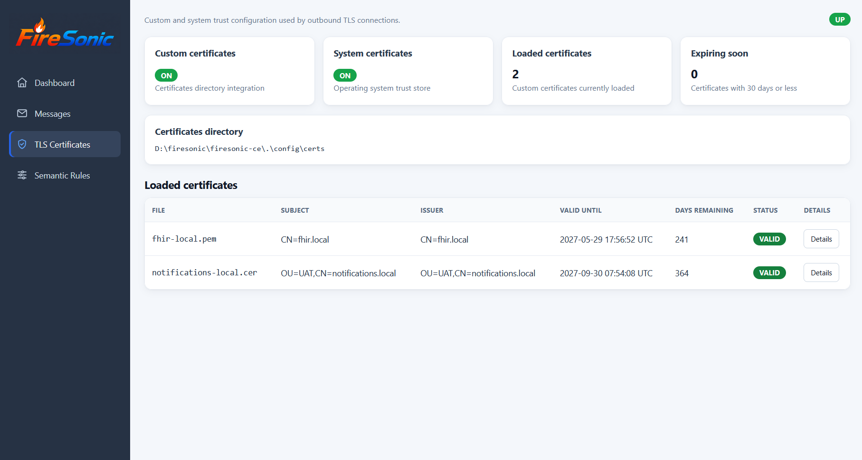Click the Messages envelope icon
The width and height of the screenshot is (862, 460).
coord(22,113)
